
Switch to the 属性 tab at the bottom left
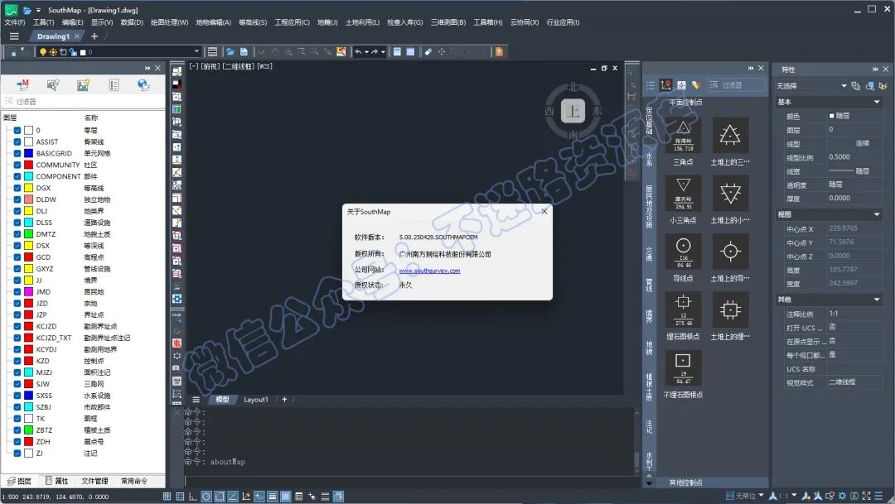click(x=56, y=481)
